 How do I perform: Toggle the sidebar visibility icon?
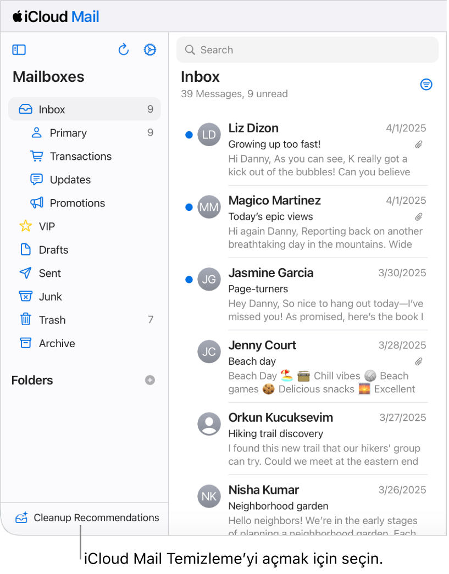tap(19, 50)
